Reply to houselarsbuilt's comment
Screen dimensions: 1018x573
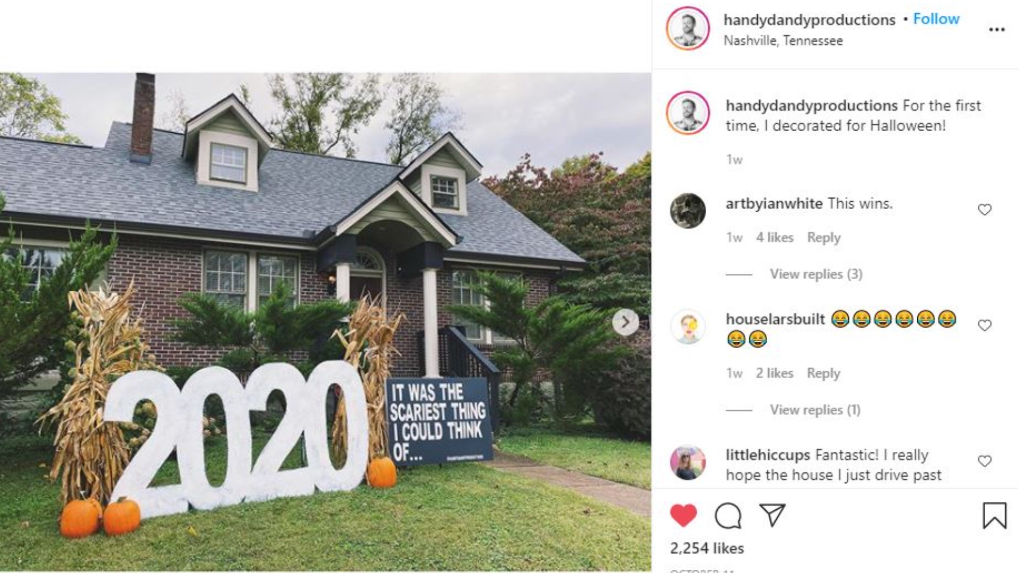tap(823, 374)
